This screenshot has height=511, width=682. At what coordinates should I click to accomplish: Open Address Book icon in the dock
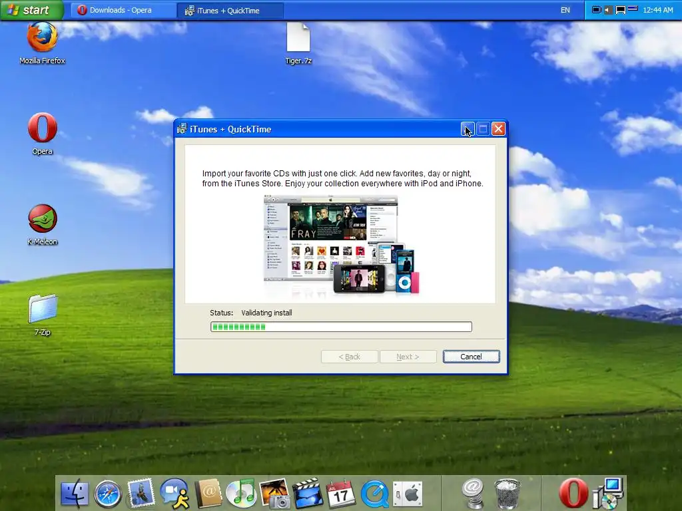(x=208, y=493)
